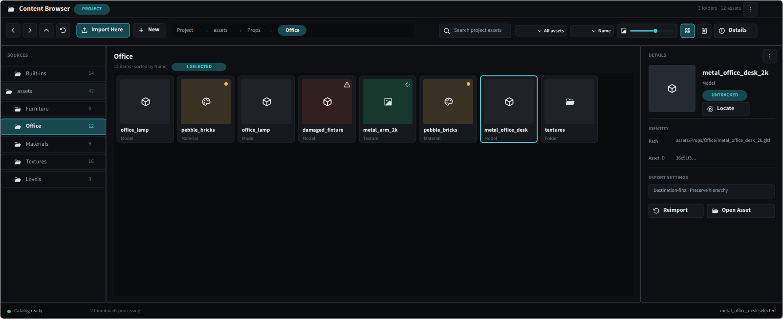
Task: Open the Built-ins source folder
Action: 53,74
